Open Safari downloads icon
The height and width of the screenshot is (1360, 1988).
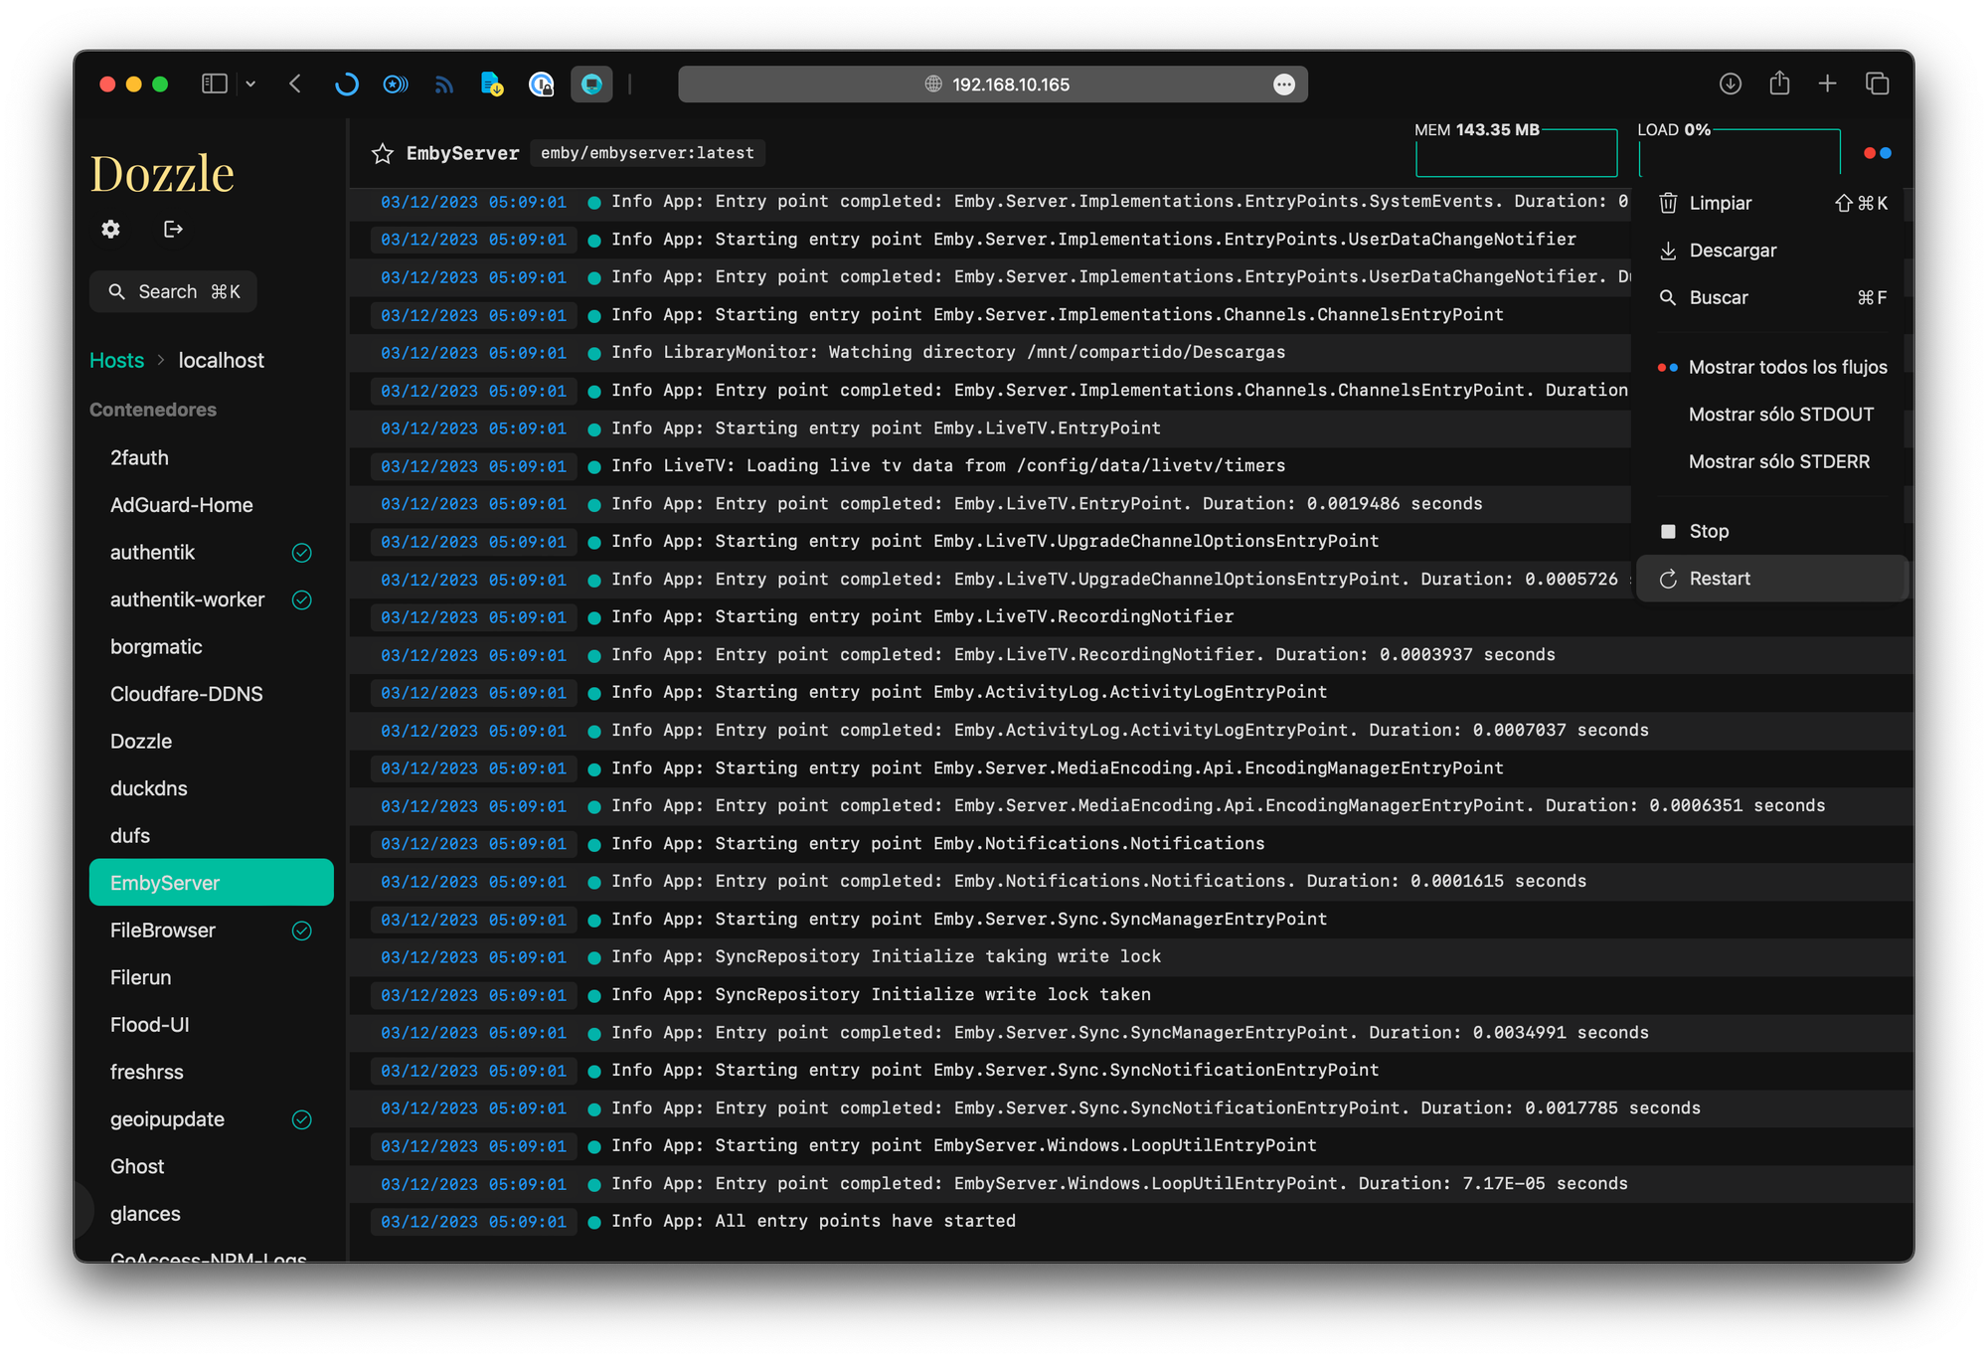pyautogui.click(x=1731, y=84)
